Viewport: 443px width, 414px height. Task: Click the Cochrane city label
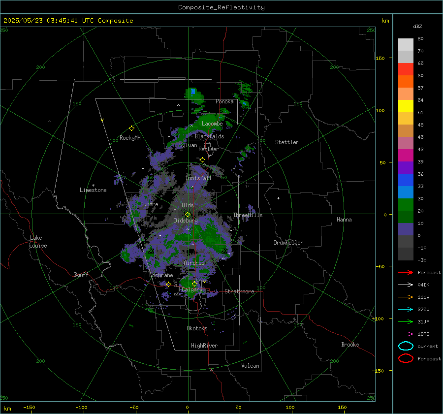click(161, 275)
